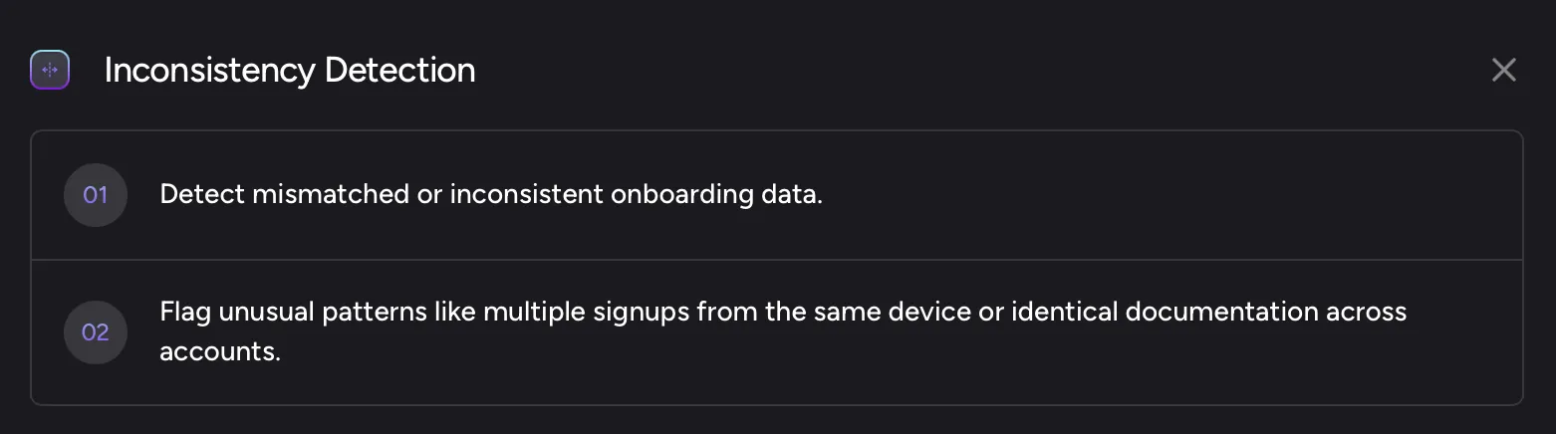Click the 02 step number badge
The height and width of the screenshot is (434, 1556).
click(x=95, y=332)
